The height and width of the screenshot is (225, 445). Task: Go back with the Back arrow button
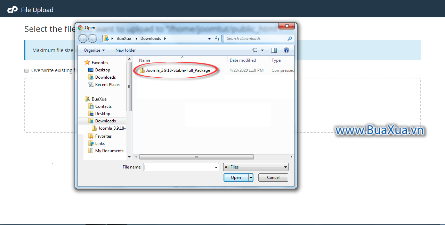[83, 38]
